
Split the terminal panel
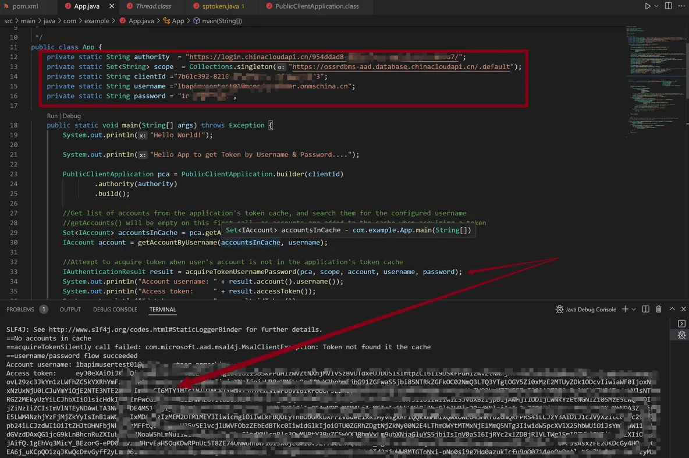pos(645,310)
